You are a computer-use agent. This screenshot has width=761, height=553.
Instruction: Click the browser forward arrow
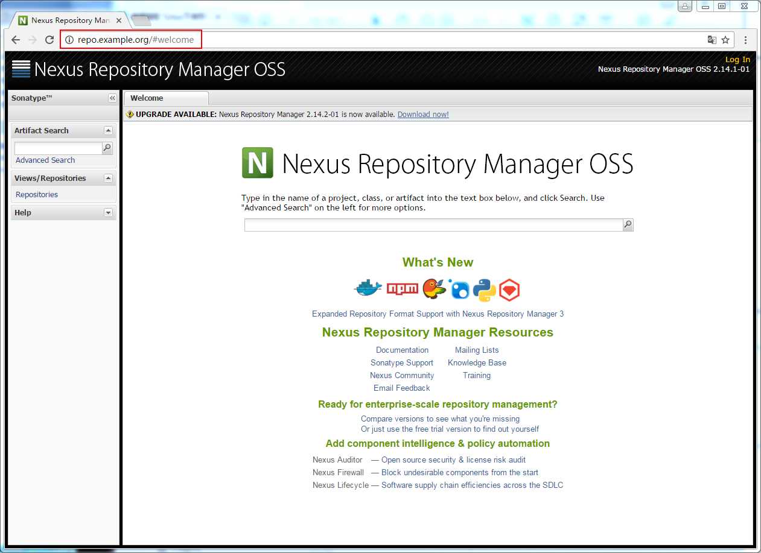coord(33,40)
